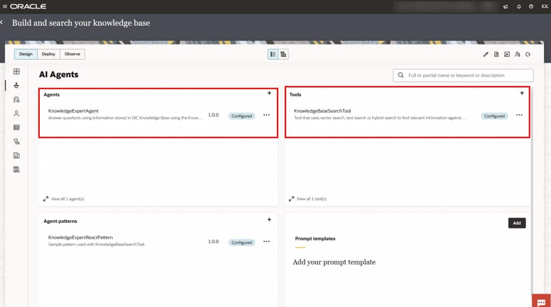Screen dimensions: 551x307
Task: Click the share users icon in toolbar
Action: coord(517,54)
